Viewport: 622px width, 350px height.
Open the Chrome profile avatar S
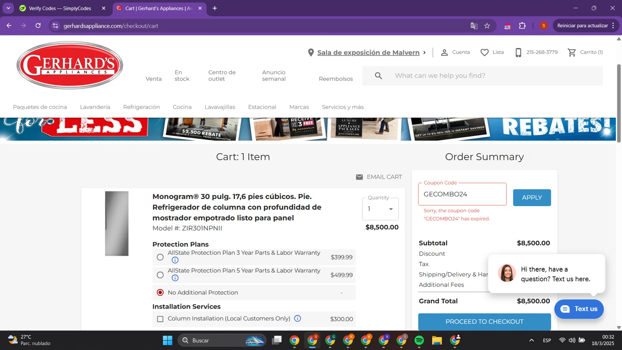tap(544, 26)
